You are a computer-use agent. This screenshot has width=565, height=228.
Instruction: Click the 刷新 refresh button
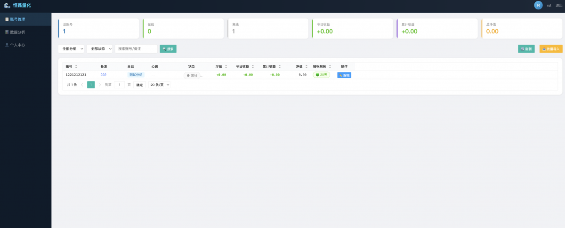coord(526,49)
